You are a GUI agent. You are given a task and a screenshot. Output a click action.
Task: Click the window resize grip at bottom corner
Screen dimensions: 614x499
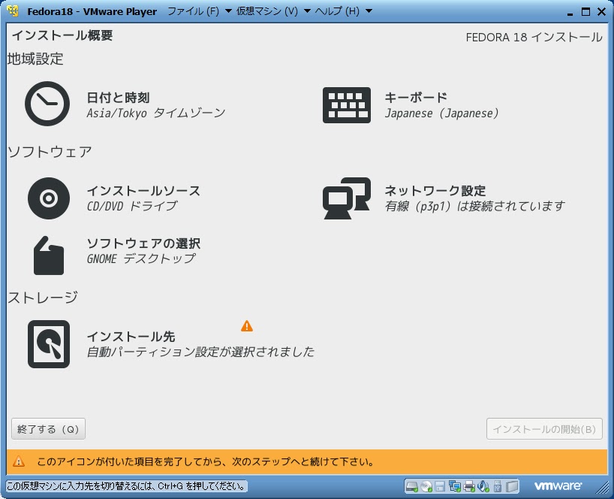[x=602, y=488]
